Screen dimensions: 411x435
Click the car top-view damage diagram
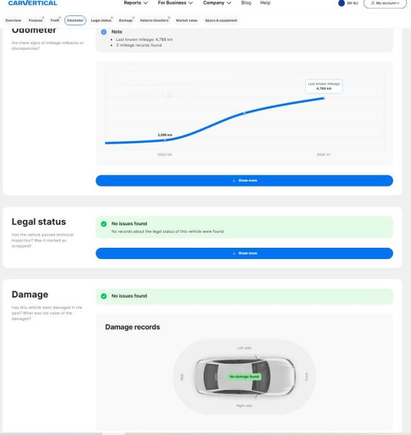click(x=244, y=376)
